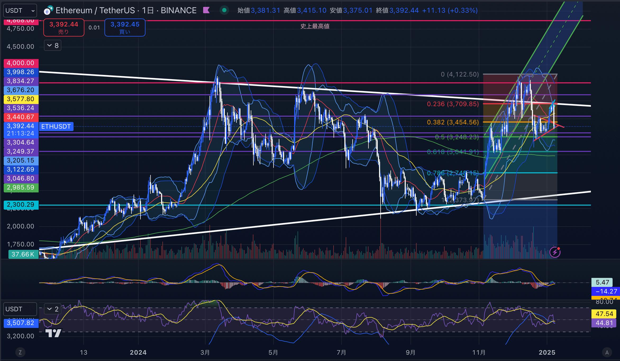This screenshot has height=361, width=620.
Task: Click the 3,536.24 price axis label
Action: coord(21,108)
